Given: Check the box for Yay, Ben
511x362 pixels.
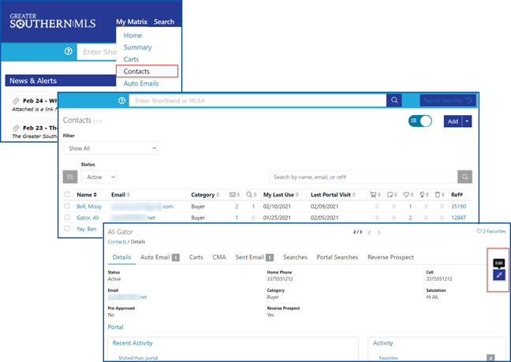Looking at the screenshot, I should point(67,229).
